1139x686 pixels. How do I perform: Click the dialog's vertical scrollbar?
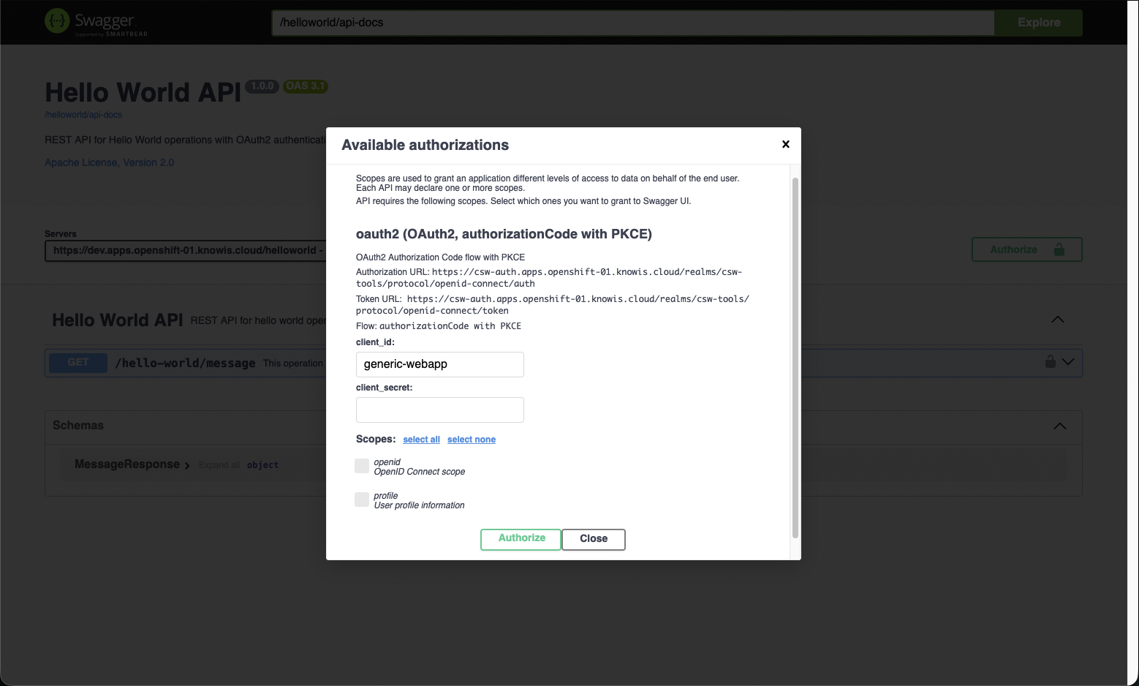[x=795, y=358]
